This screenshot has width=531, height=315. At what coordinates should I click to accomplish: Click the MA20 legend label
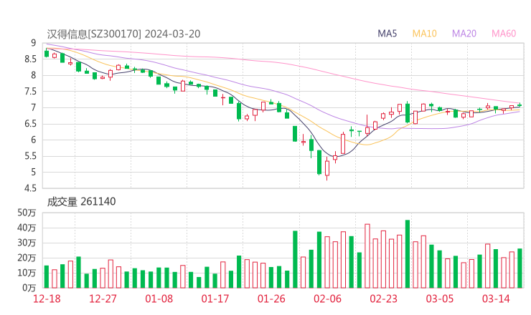[x=464, y=34]
